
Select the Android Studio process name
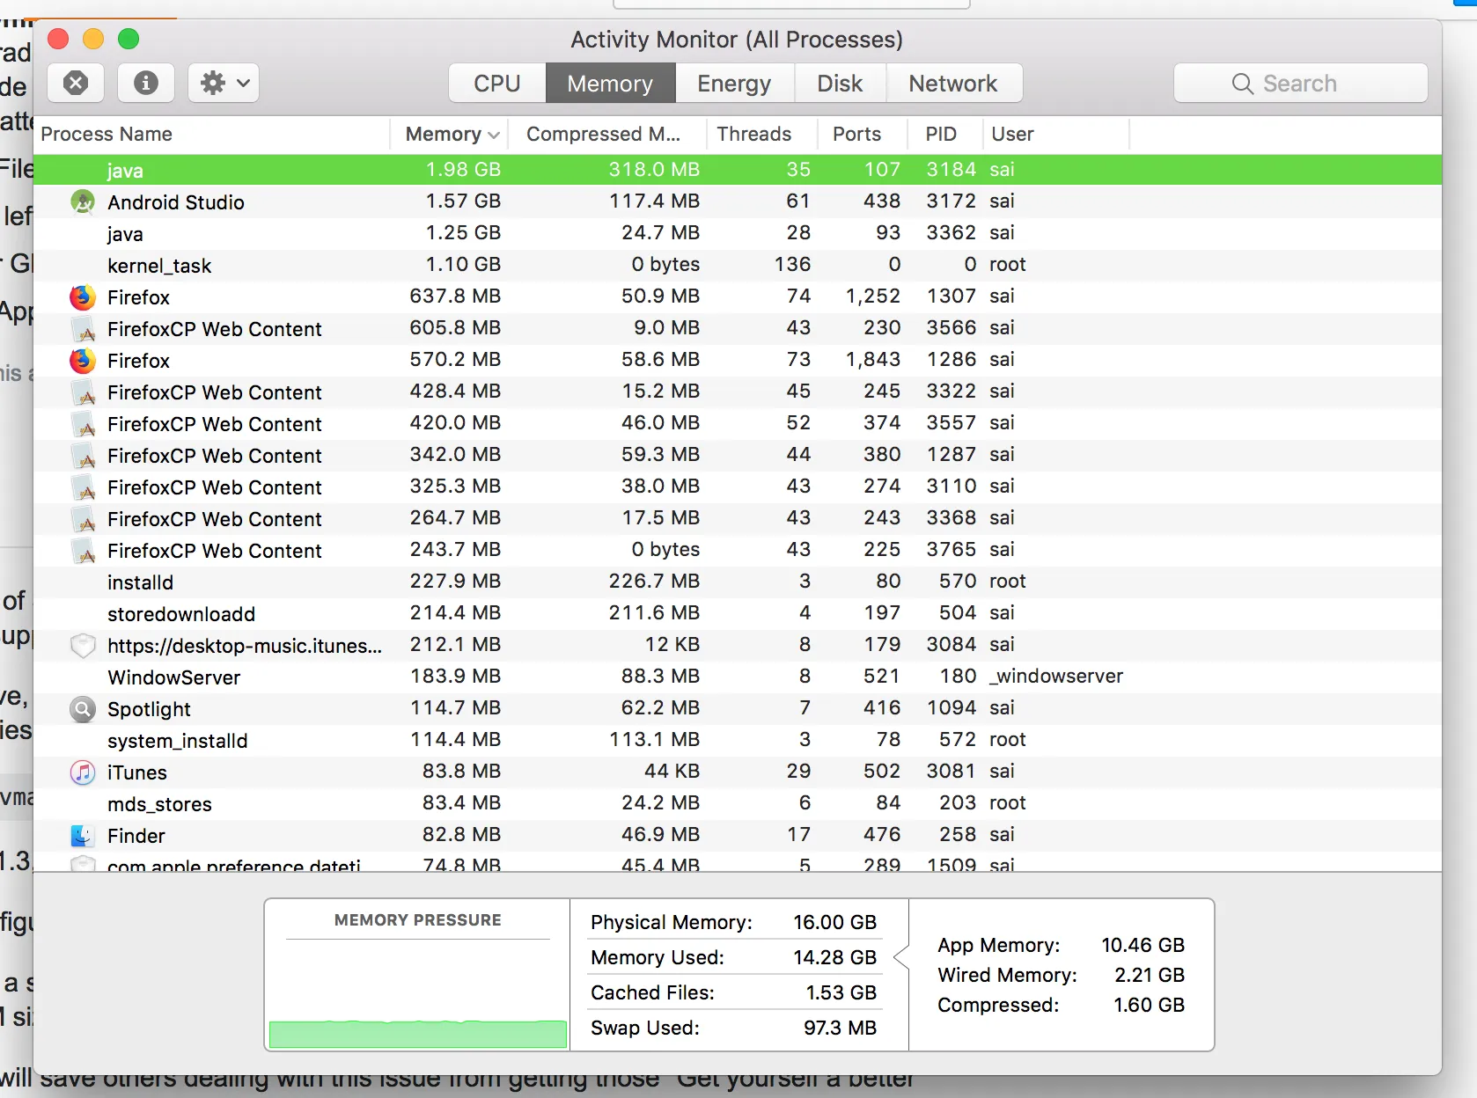pos(176,202)
